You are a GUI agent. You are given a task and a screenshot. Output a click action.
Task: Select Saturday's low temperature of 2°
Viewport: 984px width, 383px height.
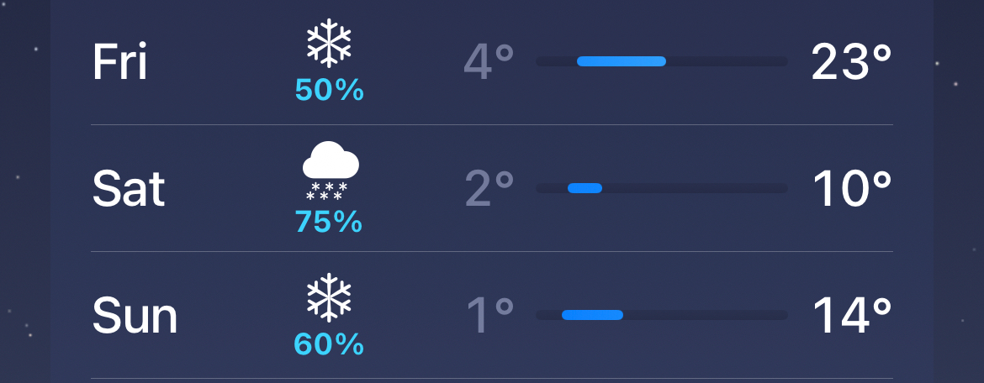pos(489,189)
